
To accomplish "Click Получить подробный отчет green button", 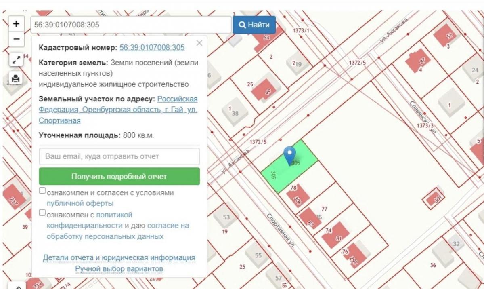I will 119,177.
